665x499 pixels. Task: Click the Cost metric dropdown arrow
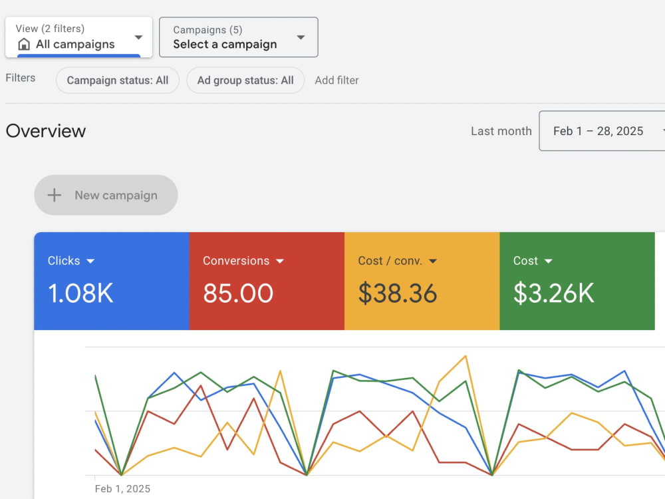pos(549,261)
